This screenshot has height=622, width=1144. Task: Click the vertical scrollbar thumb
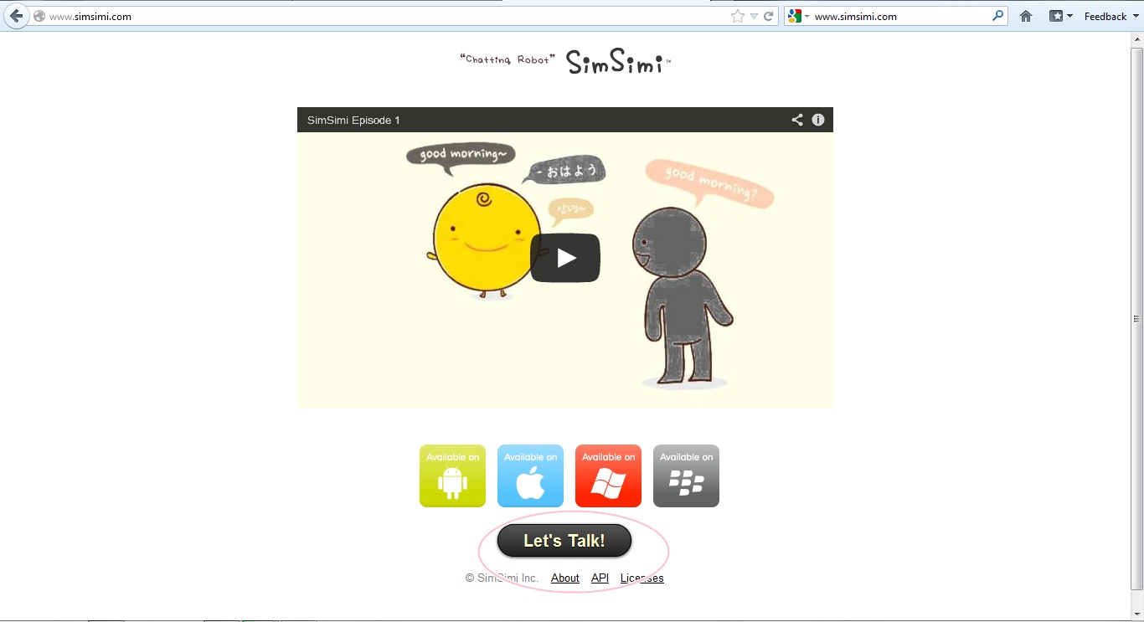1136,318
